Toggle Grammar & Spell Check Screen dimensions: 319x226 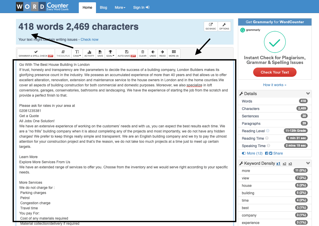click(x=36, y=54)
